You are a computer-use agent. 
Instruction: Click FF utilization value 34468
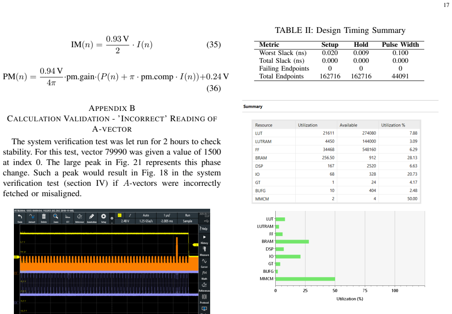click(328, 149)
